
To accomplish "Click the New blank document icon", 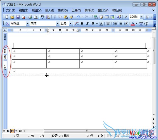I will click(x=7, y=17).
